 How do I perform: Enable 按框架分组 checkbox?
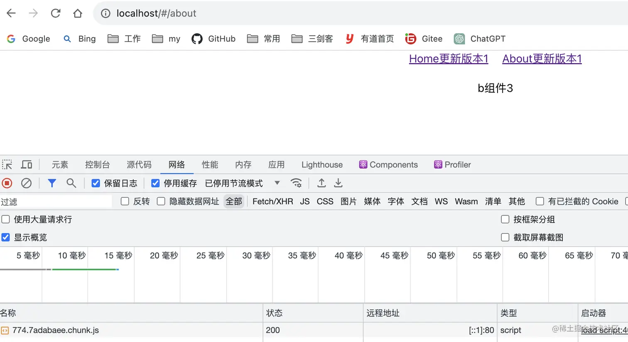tap(505, 219)
